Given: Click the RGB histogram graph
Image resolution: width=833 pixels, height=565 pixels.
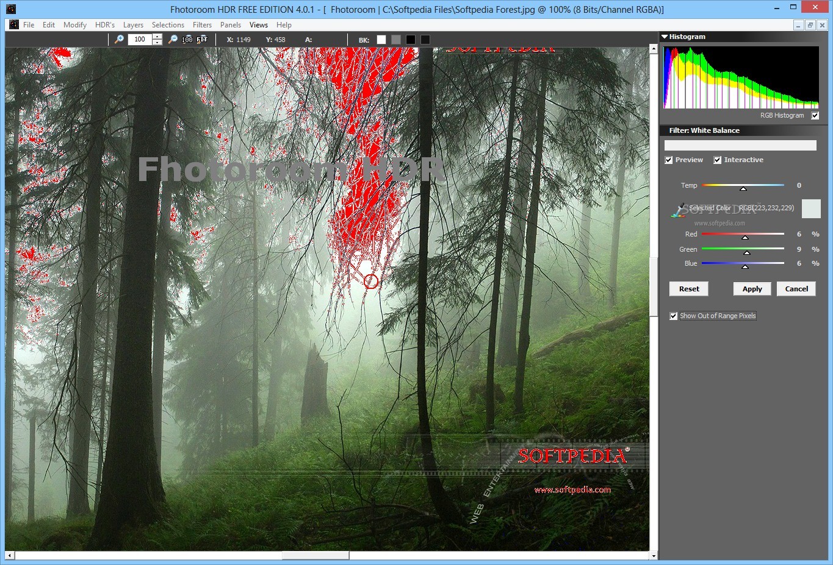Looking at the screenshot, I should [x=741, y=77].
